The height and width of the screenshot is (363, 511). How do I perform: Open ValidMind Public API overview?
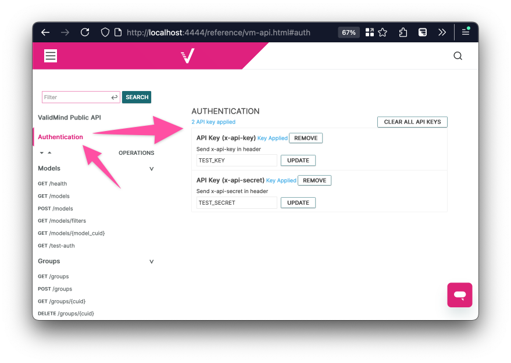tap(69, 118)
